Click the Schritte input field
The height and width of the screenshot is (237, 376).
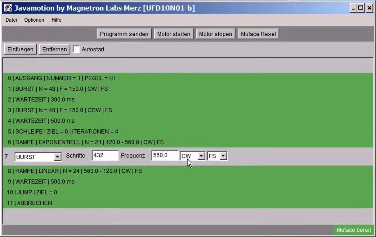click(105, 155)
